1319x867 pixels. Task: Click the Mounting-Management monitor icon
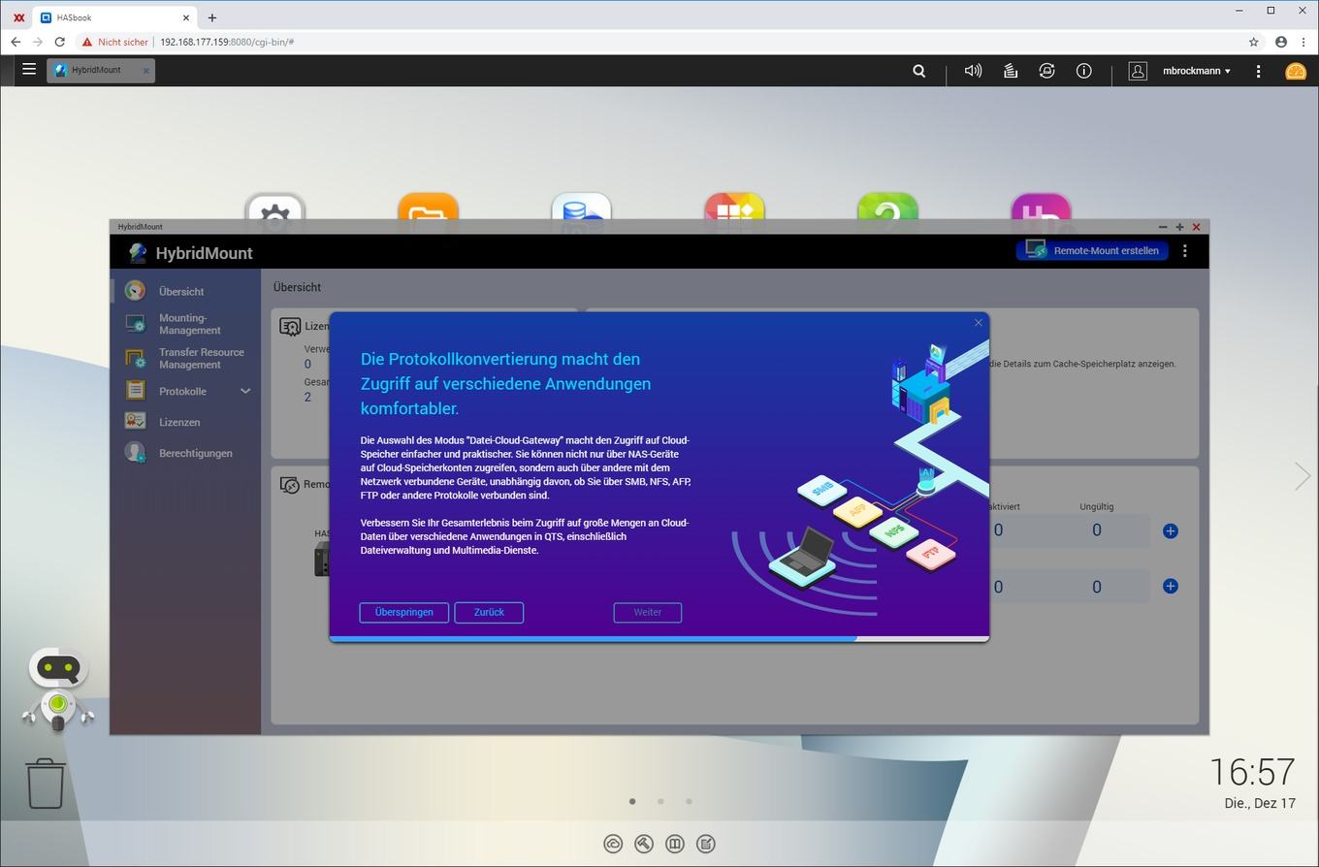pos(135,323)
